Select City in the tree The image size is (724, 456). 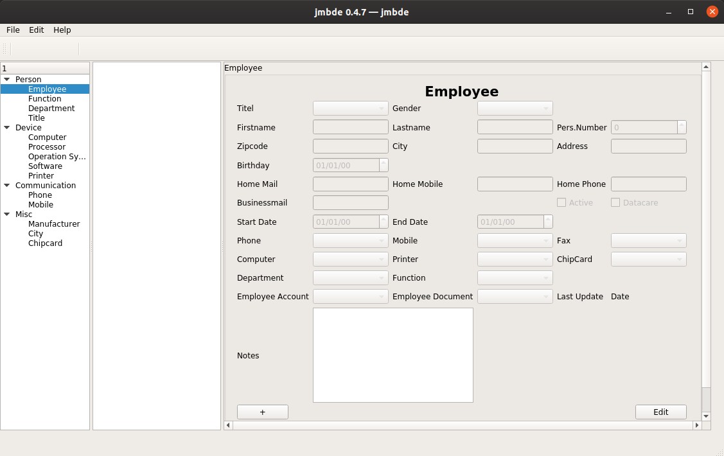35,234
